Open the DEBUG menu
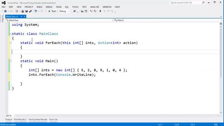Viewport: 224px width, 126px height. (x=49, y=7)
